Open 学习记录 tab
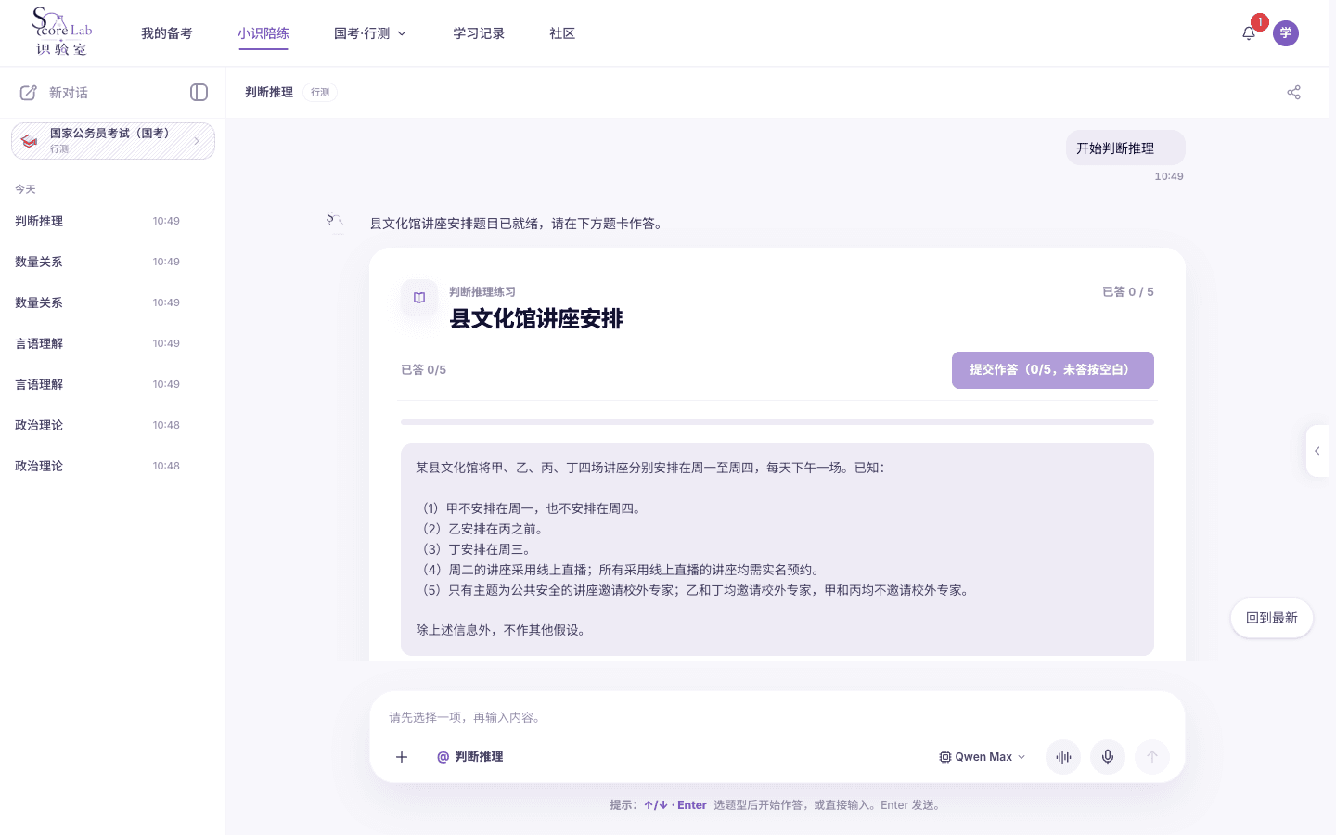 [479, 33]
